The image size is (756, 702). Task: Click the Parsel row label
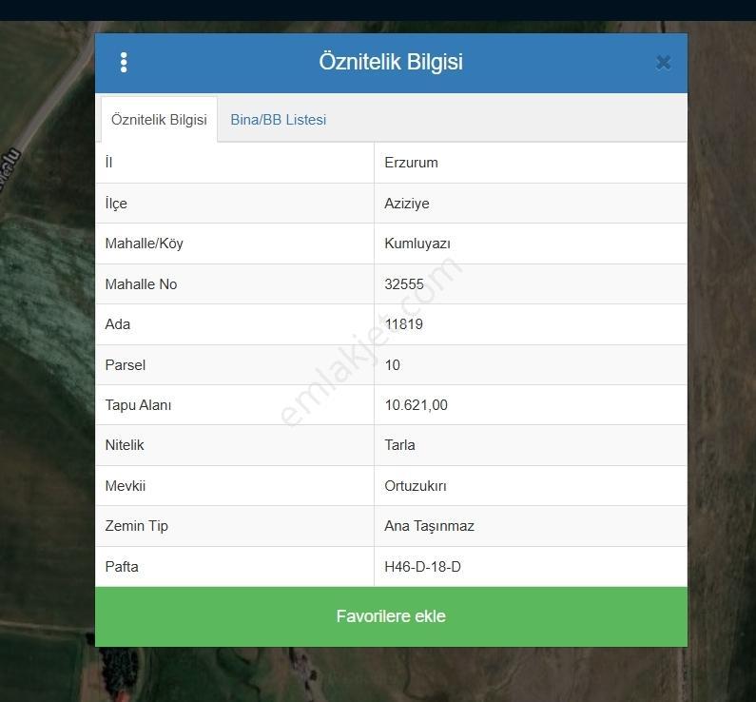pyautogui.click(x=126, y=365)
